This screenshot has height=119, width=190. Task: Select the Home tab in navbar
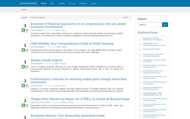click(44, 3)
